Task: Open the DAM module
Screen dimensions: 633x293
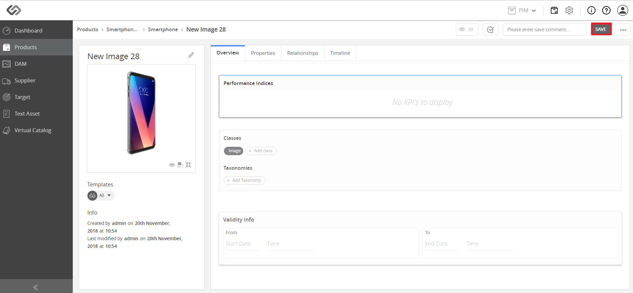Action: 36,64
